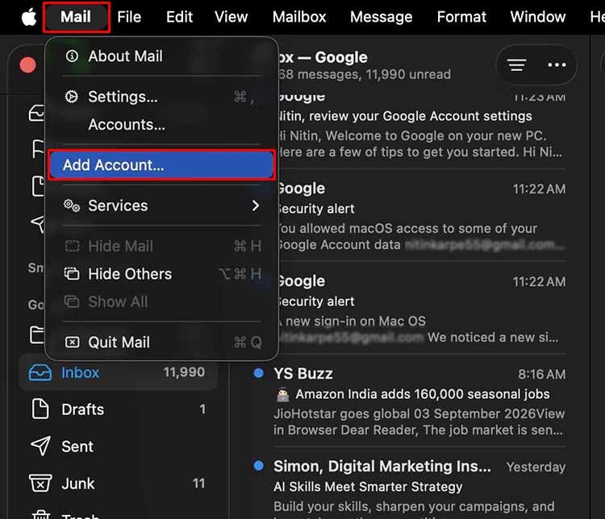The height and width of the screenshot is (519, 605).
Task: Click the Quit Mail x icon
Action: click(72, 342)
